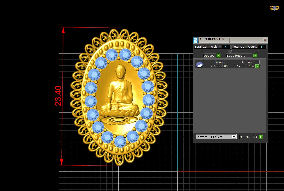
Task: Click the Diamond material header cell
Action: tap(247, 62)
